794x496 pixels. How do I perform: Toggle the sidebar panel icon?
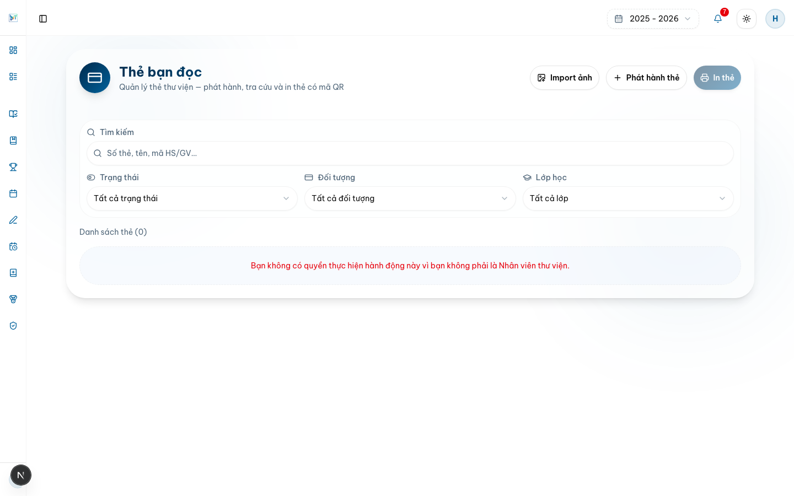43,19
